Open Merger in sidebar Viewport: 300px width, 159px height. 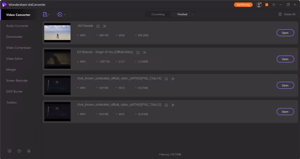(11, 70)
